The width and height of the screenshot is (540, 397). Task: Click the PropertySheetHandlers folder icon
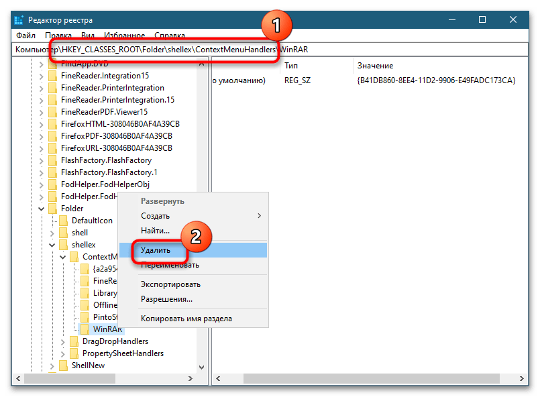point(74,353)
